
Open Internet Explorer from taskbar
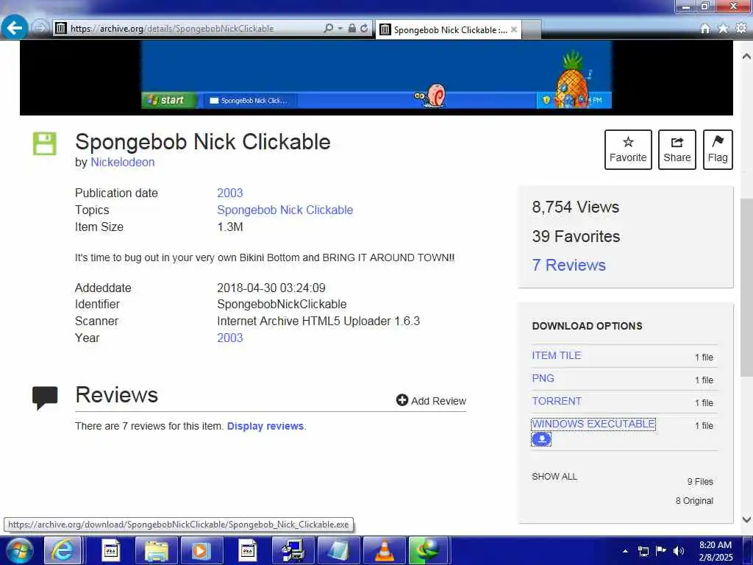[x=63, y=550]
